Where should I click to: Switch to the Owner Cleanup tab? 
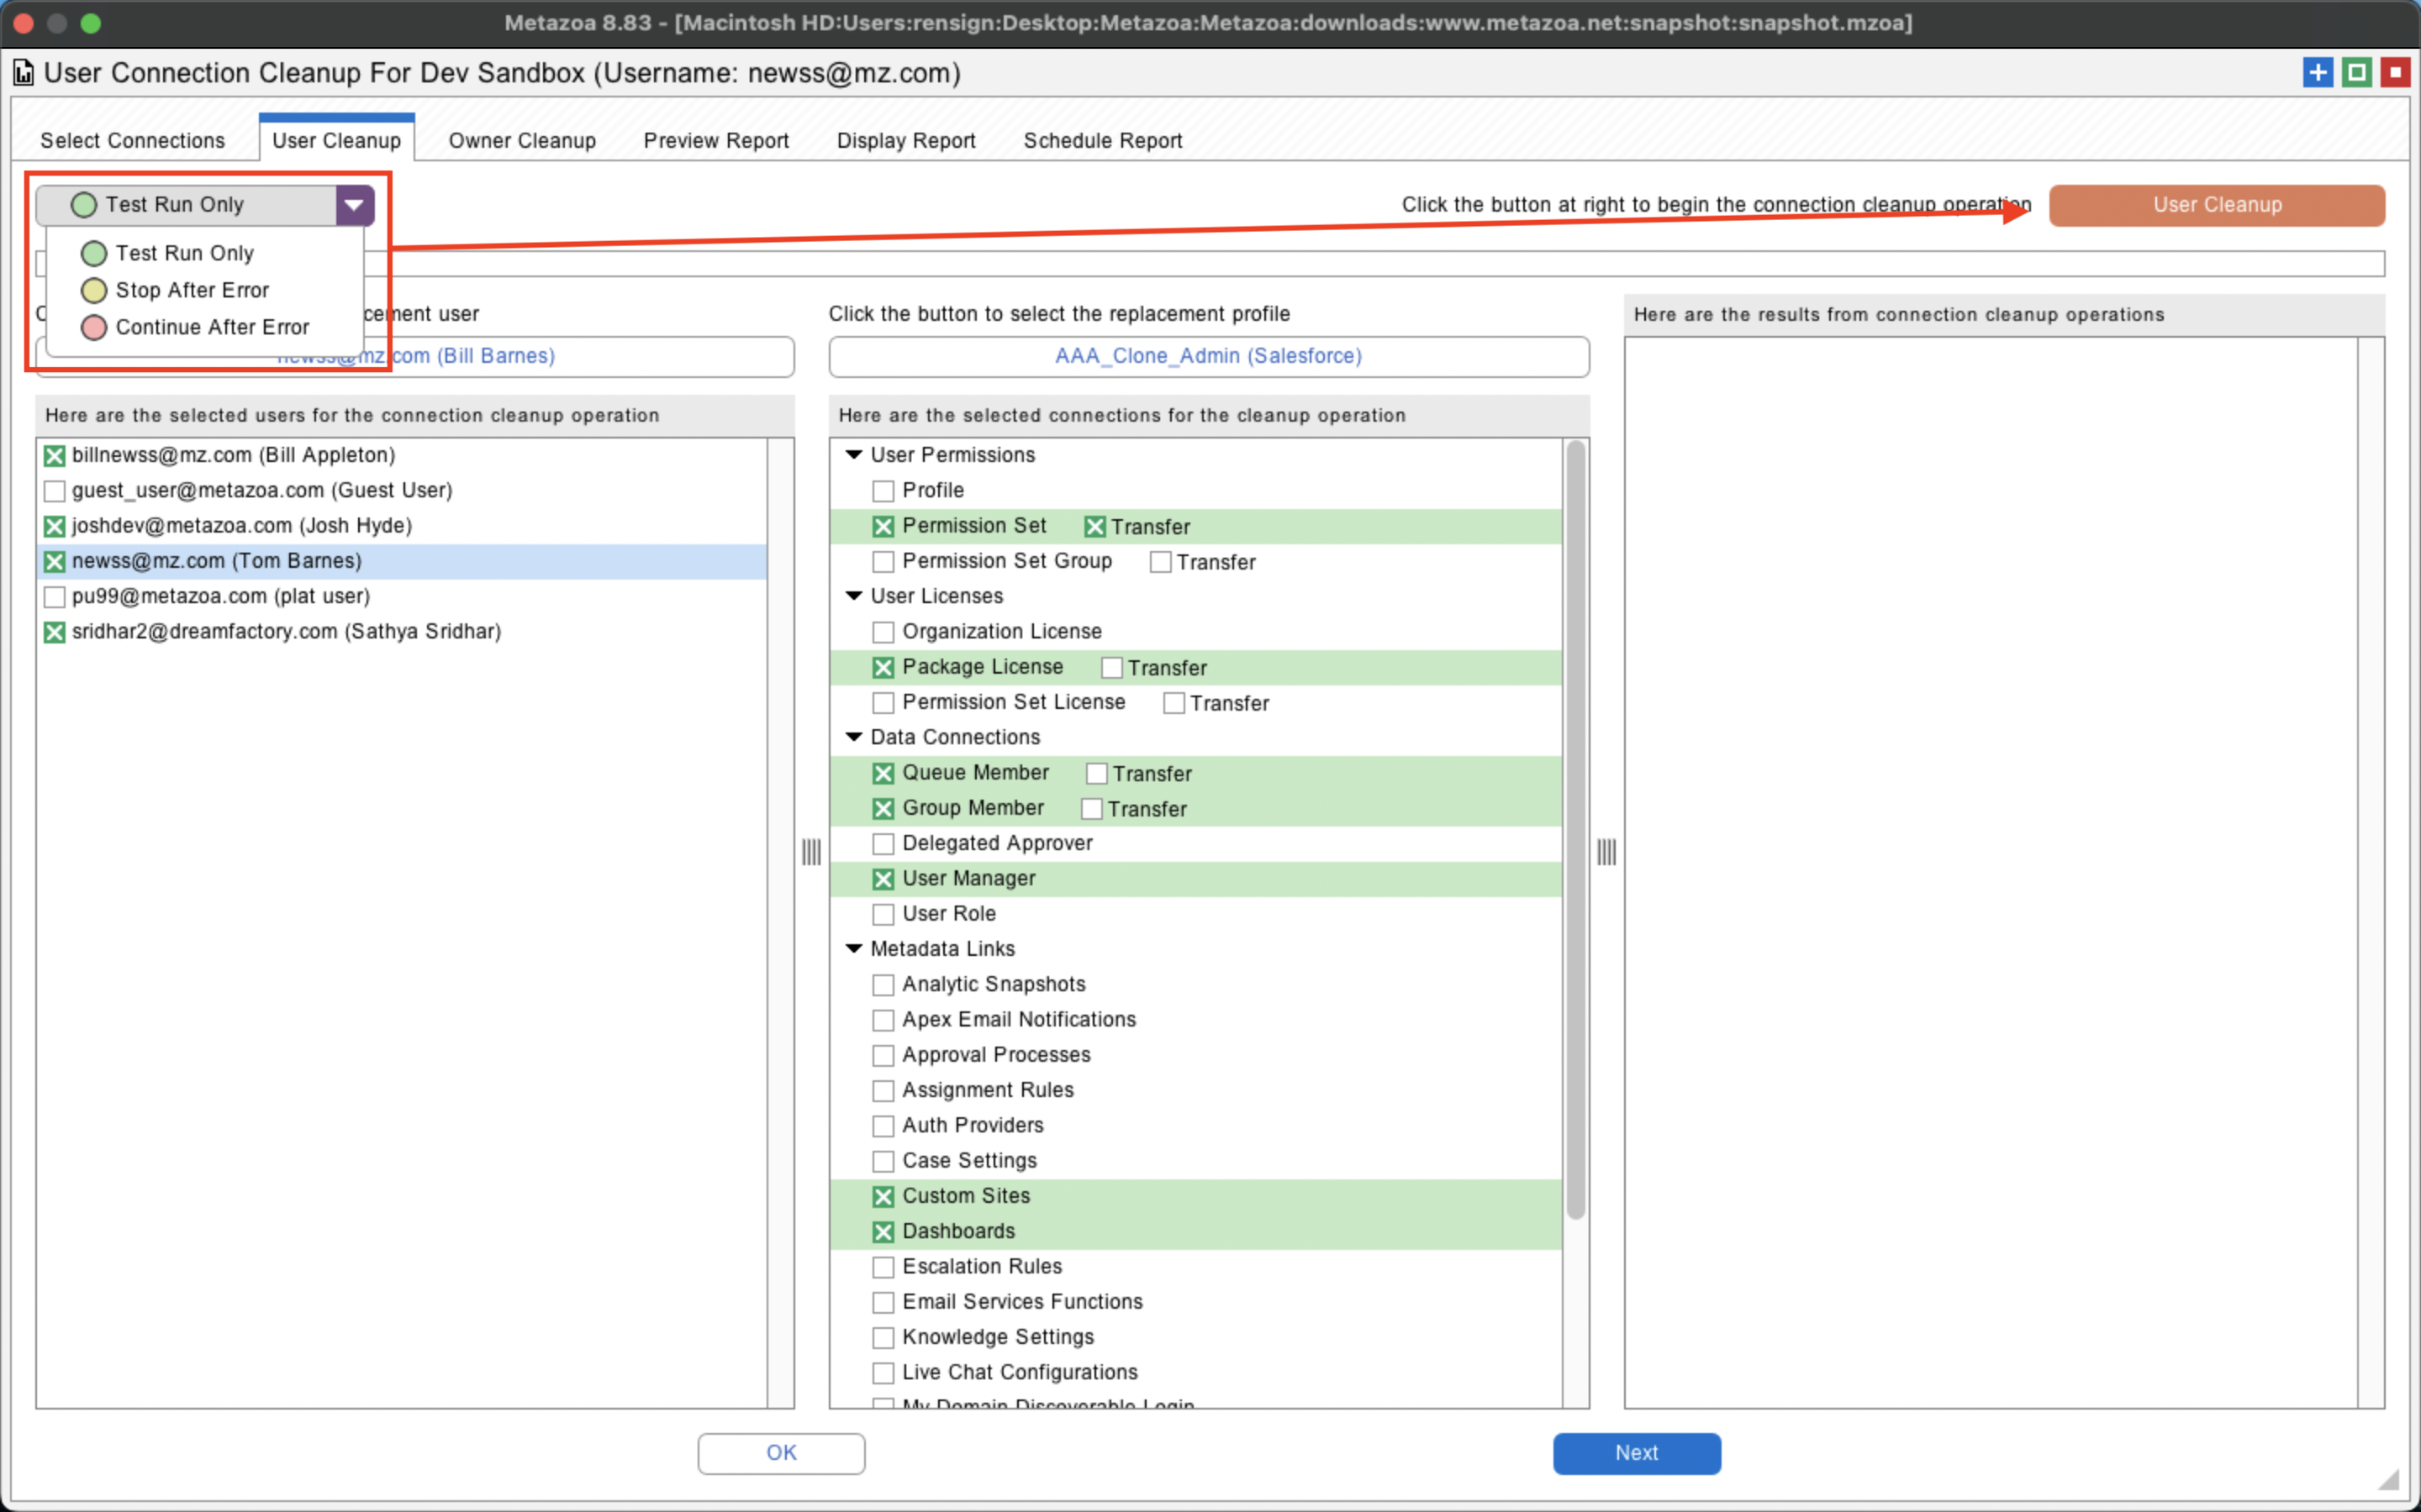pyautogui.click(x=521, y=141)
